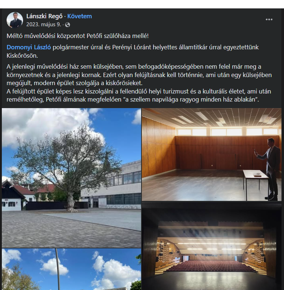Open the theater auditorium stage photo
This screenshot has width=284, height=290.
(x=211, y=246)
